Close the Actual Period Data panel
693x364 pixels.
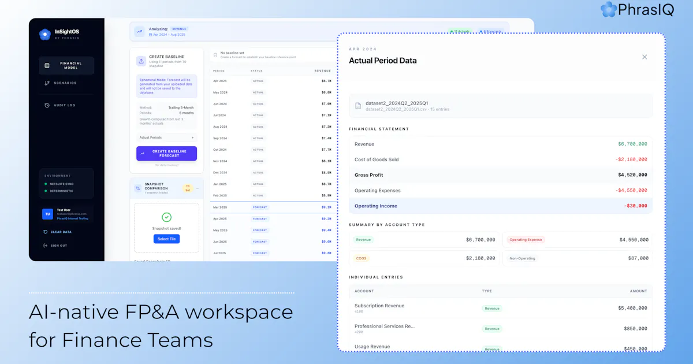tap(644, 57)
